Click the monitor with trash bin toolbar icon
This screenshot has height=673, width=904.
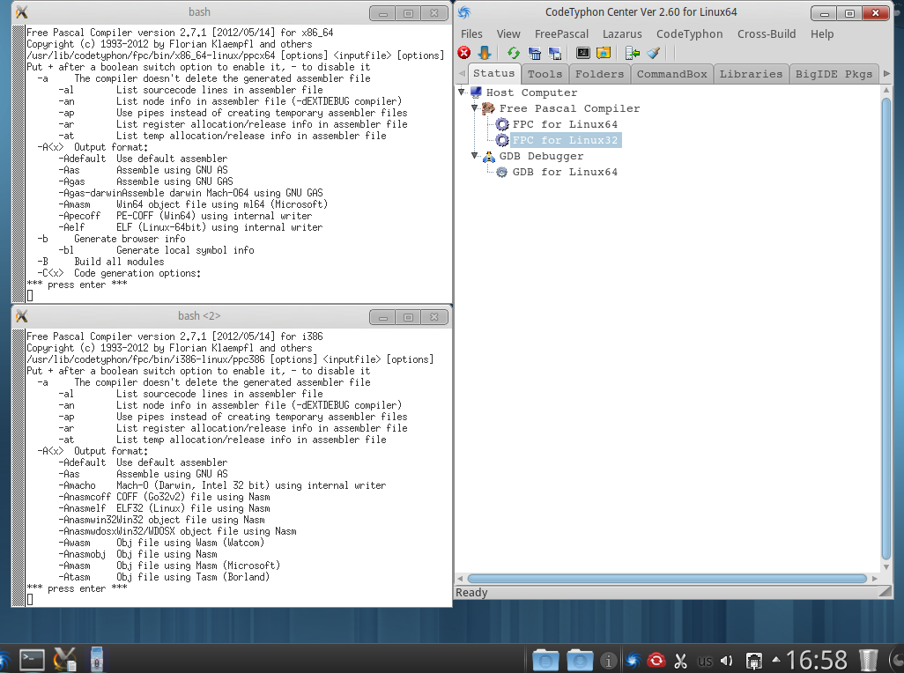[535, 53]
